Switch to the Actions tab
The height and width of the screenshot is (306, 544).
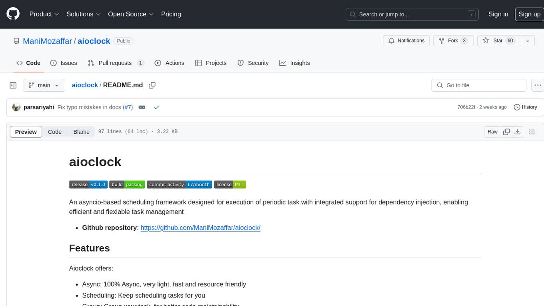point(169,63)
